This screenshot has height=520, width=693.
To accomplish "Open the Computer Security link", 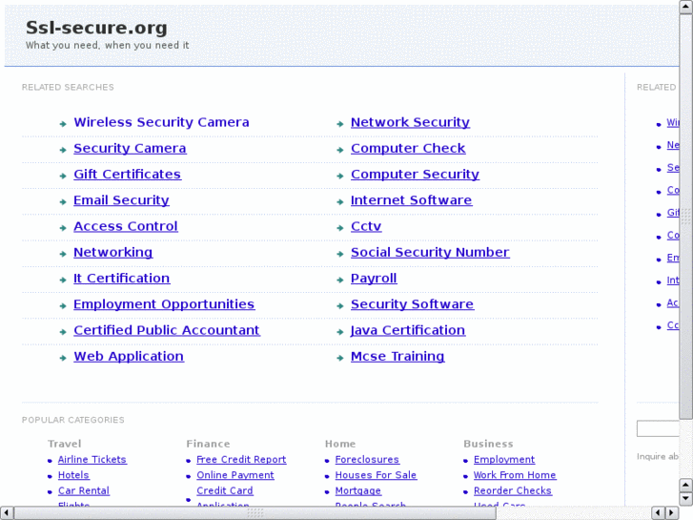I will 415,175.
